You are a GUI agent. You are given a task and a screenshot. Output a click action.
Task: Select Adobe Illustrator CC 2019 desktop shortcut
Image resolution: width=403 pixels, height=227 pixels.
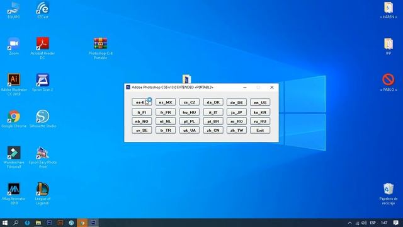14,84
